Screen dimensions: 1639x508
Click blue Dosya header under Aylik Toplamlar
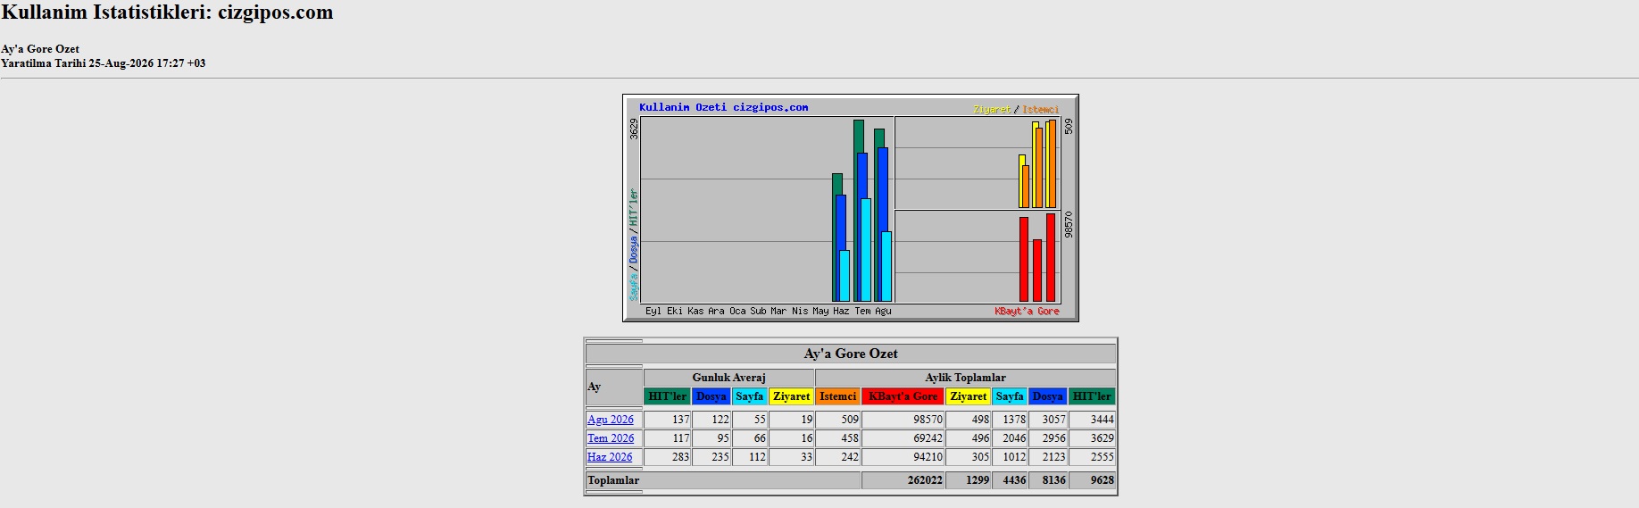[x=1048, y=396]
